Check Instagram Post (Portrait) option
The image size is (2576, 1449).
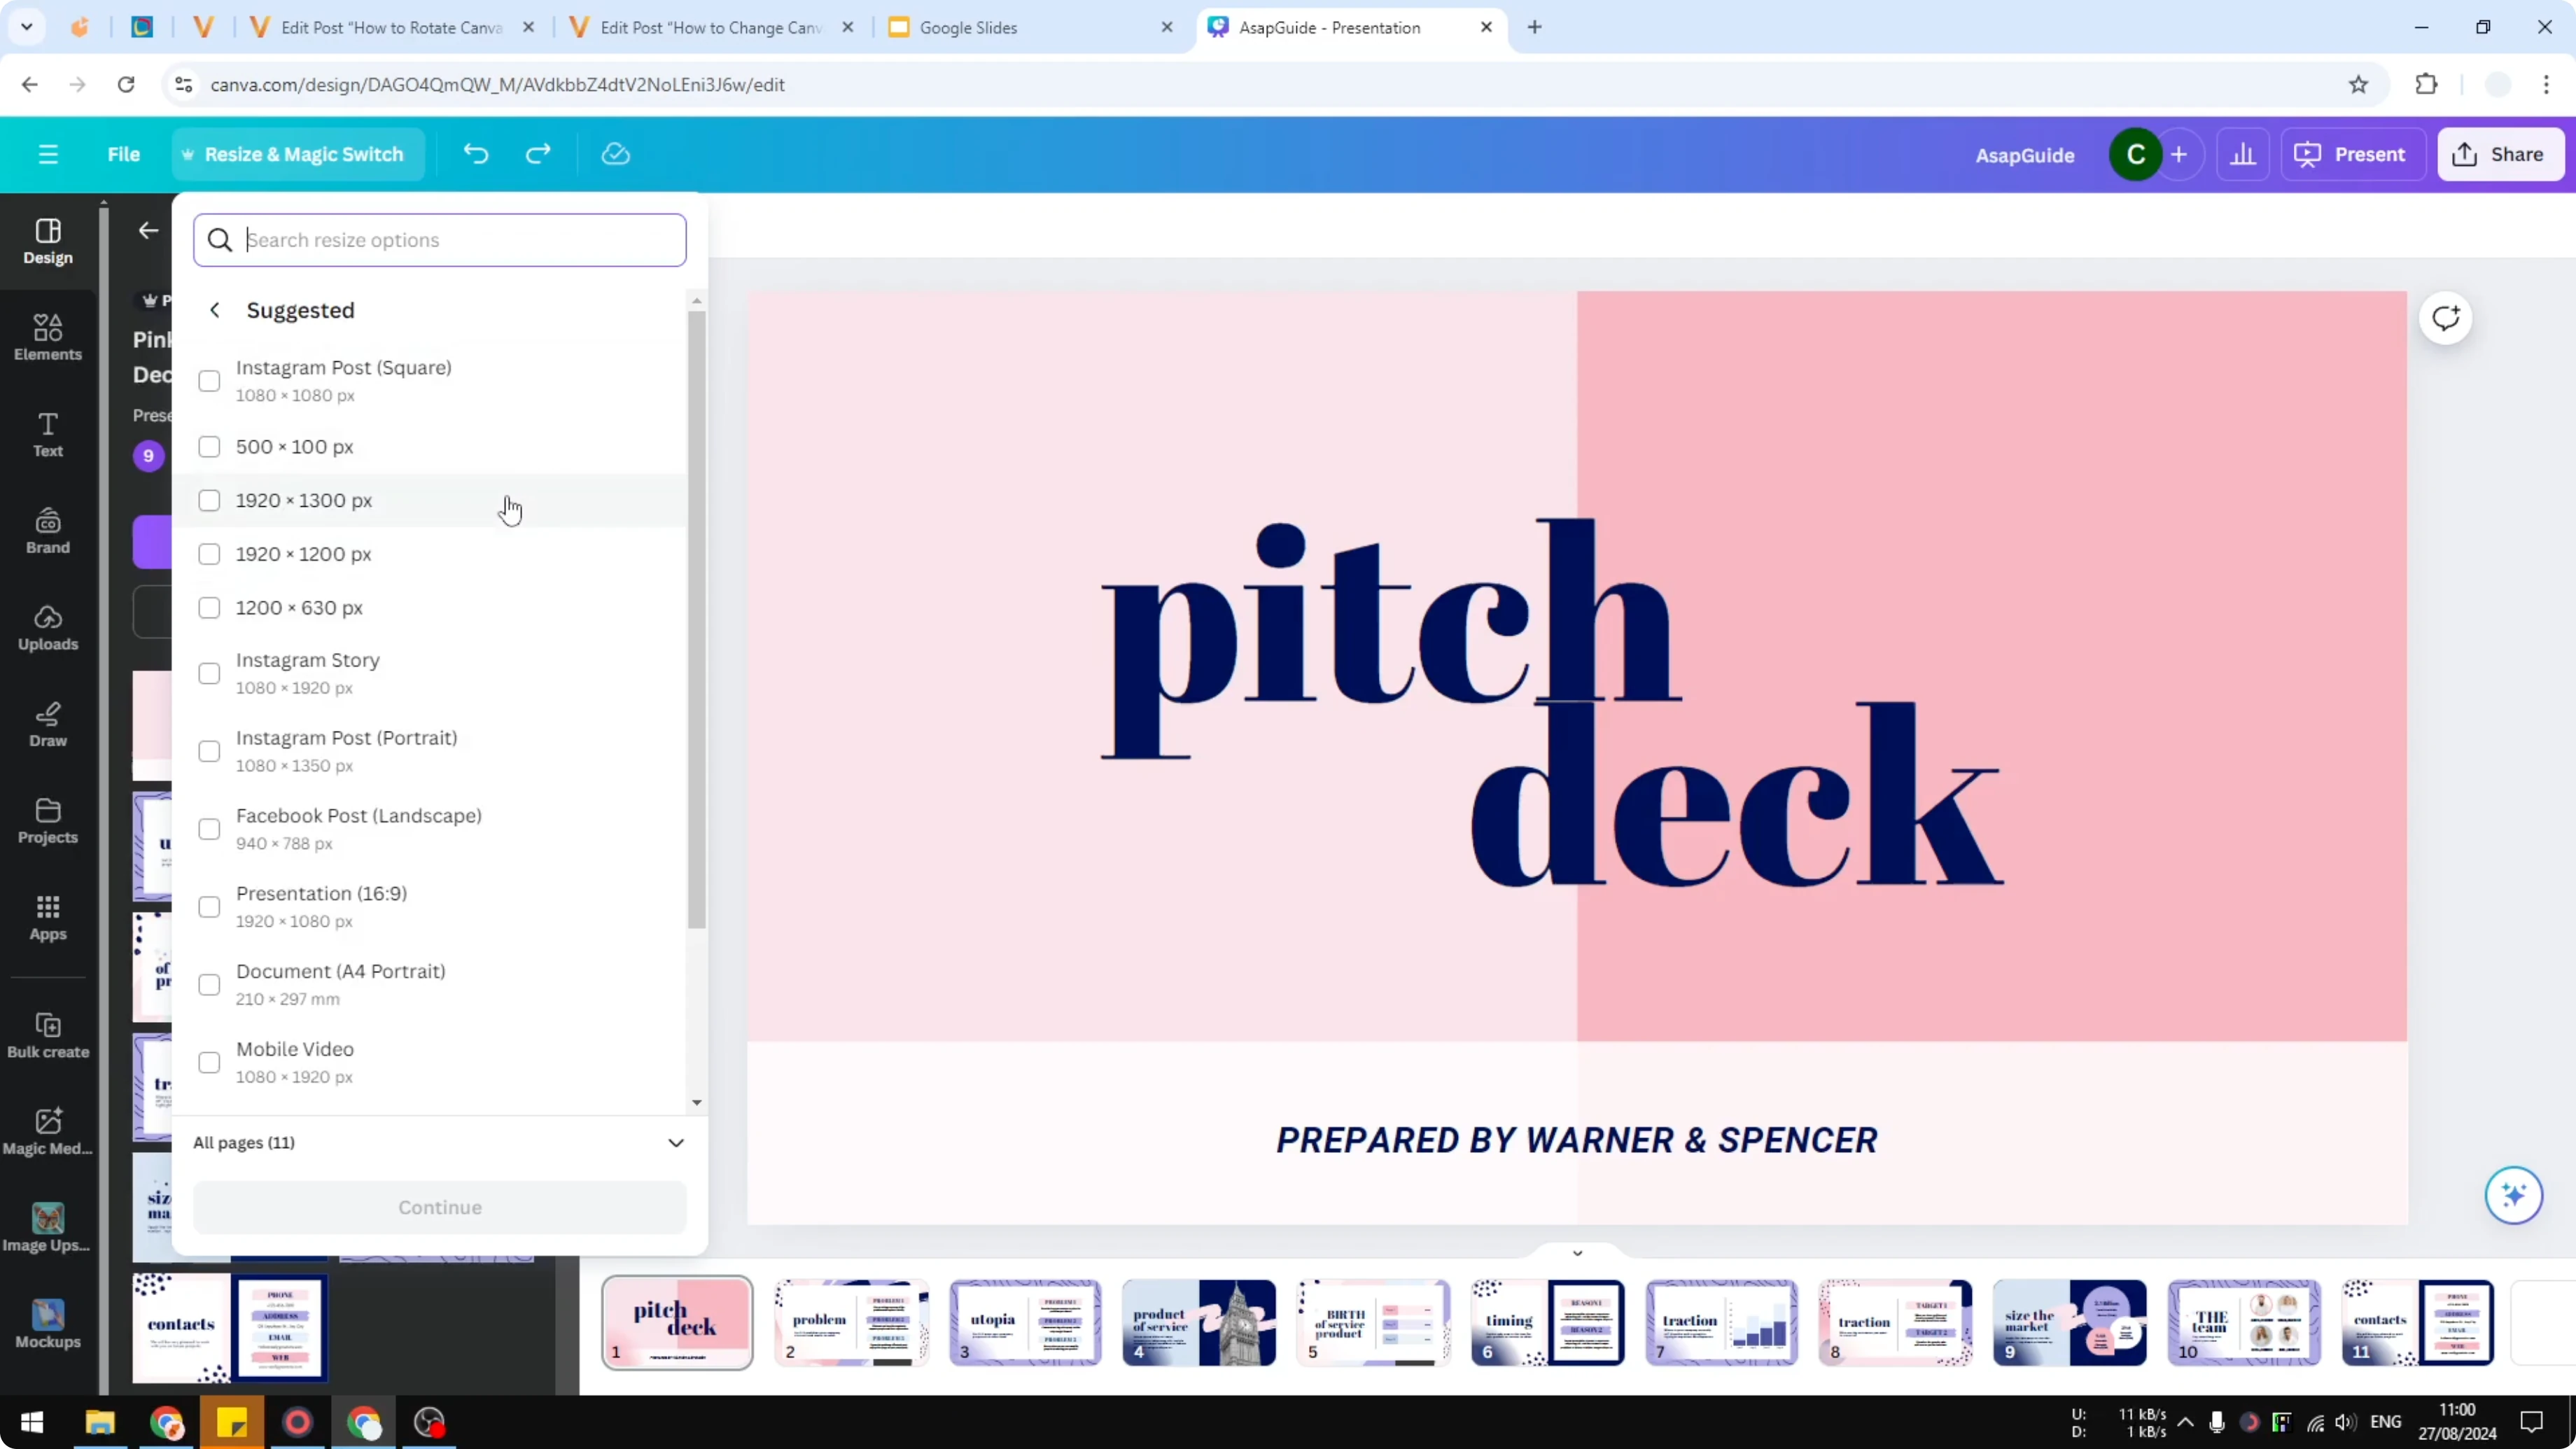coord(209,751)
